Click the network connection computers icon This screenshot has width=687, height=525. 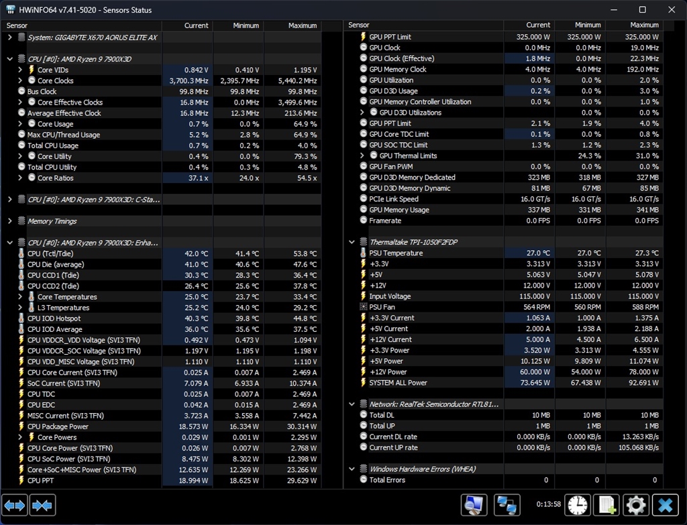pos(507,506)
